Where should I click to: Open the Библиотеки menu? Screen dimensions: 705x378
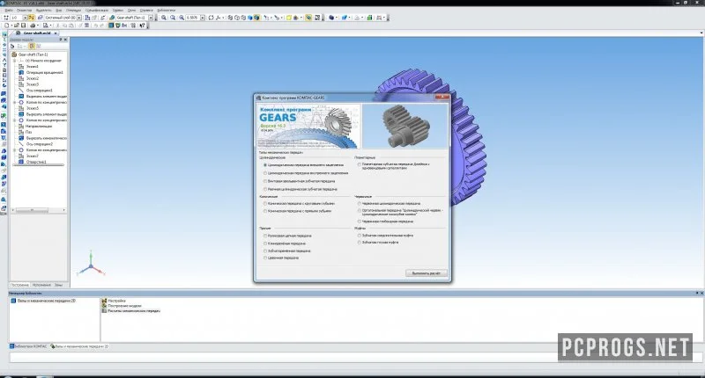pyautogui.click(x=167, y=10)
